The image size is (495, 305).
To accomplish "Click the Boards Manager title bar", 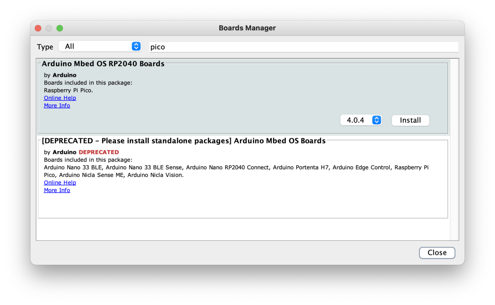I will 247,28.
